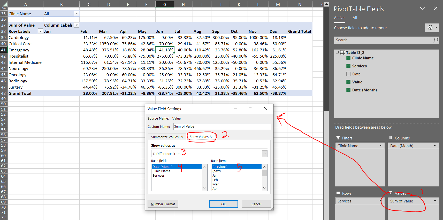
Task: Select the Emergency Jun cell -41.18%
Action: 165,50
